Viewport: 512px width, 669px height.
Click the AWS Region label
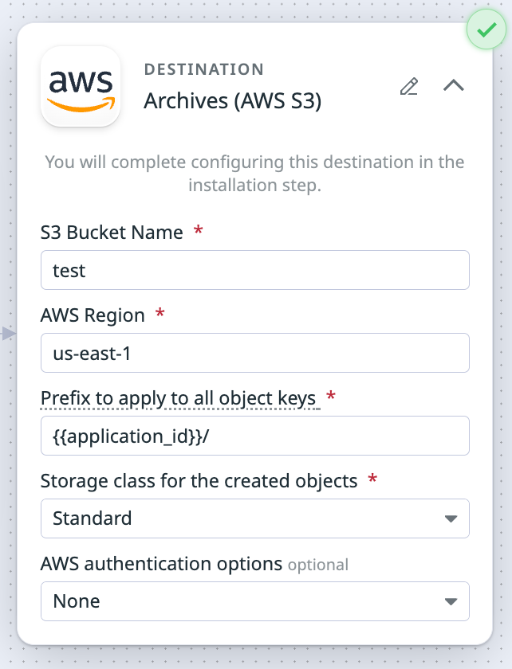(93, 315)
